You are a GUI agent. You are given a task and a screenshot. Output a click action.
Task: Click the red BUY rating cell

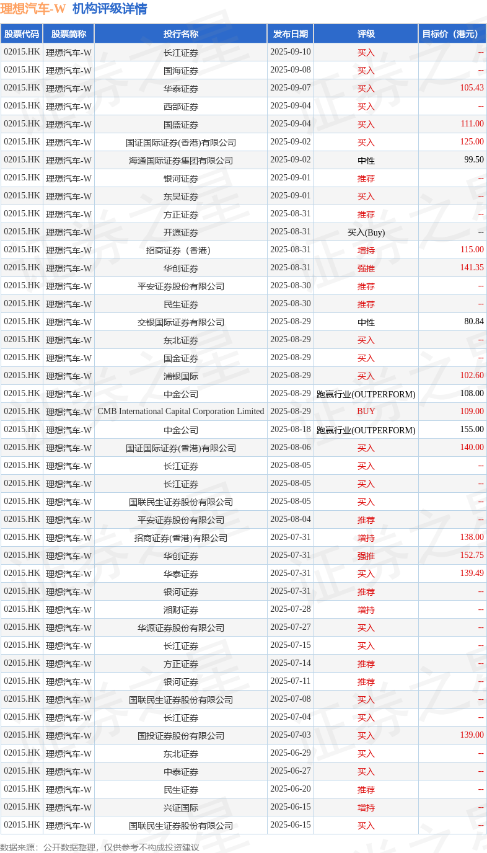pos(366,412)
